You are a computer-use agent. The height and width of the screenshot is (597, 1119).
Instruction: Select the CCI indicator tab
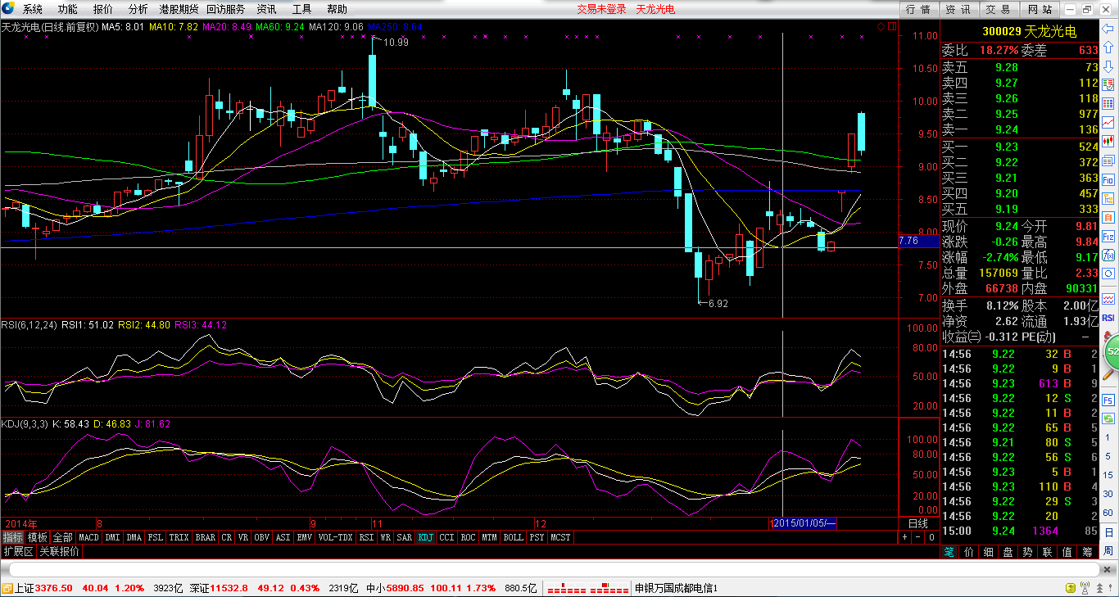tap(446, 537)
